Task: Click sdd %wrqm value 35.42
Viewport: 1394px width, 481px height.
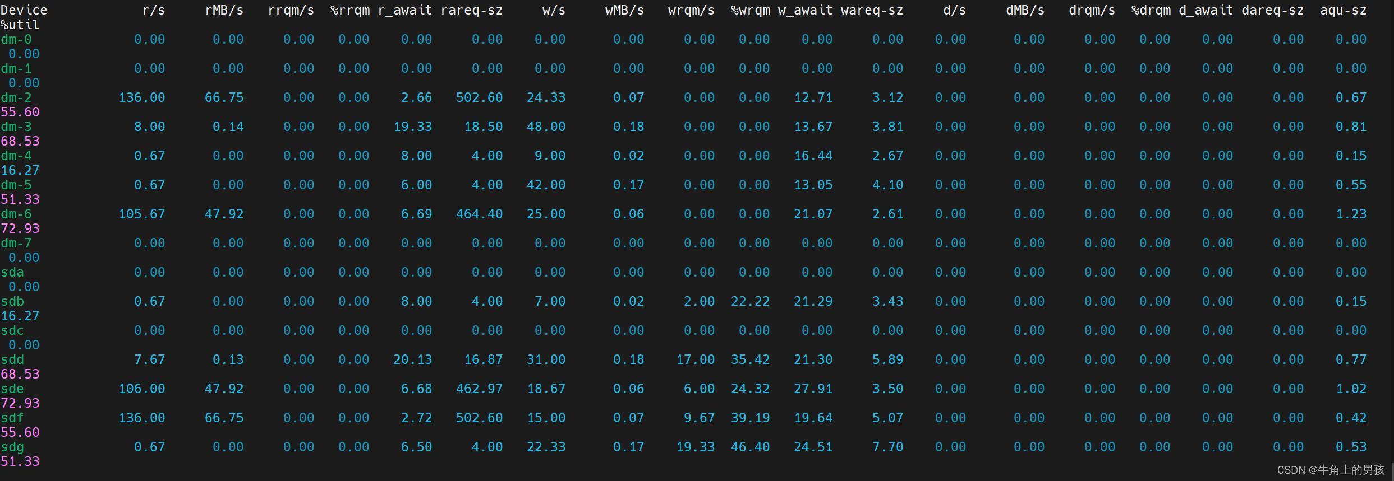Action: tap(751, 359)
